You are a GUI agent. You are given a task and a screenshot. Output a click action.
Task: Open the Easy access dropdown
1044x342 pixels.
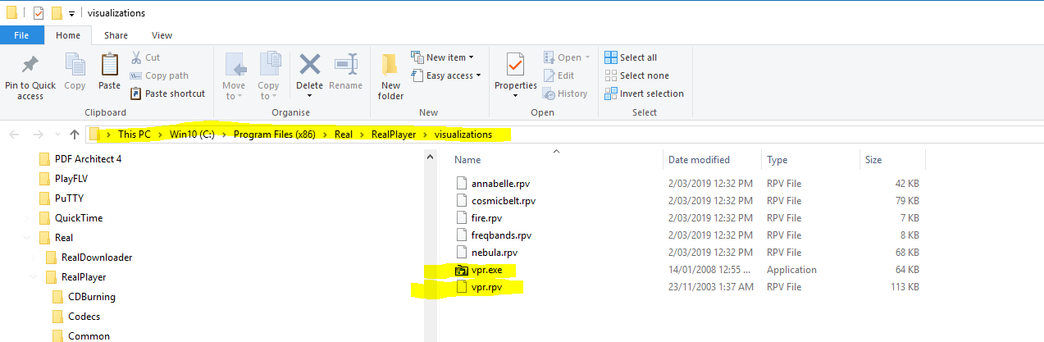[446, 75]
